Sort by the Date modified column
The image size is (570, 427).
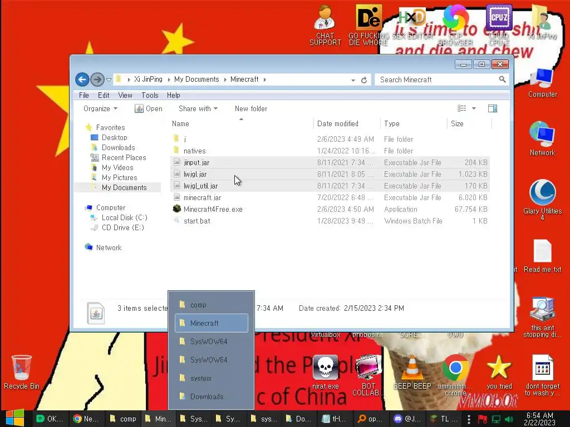347,123
